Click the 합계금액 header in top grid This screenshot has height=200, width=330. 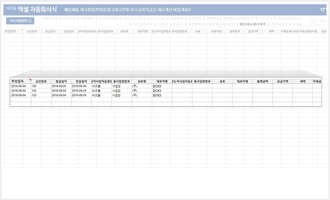pyautogui.click(x=235, y=31)
